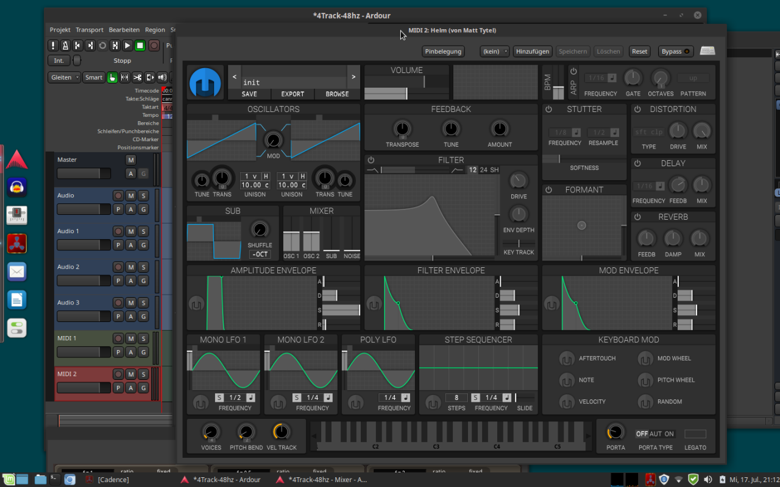
Task: Open the Gleiten edit mode dropdown
Action: pos(65,77)
